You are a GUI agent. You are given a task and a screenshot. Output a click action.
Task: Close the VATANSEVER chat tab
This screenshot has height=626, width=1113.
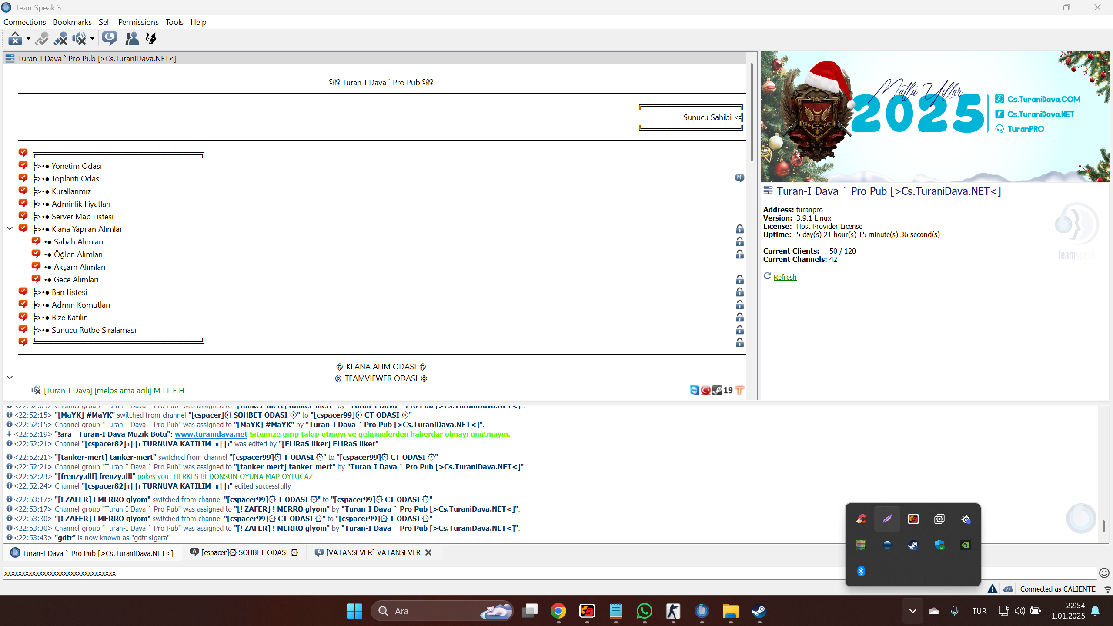coord(428,552)
